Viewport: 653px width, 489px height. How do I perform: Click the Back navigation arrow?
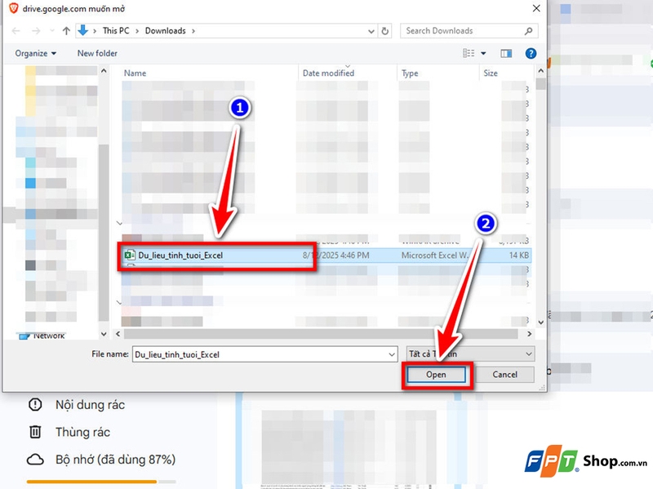point(16,31)
